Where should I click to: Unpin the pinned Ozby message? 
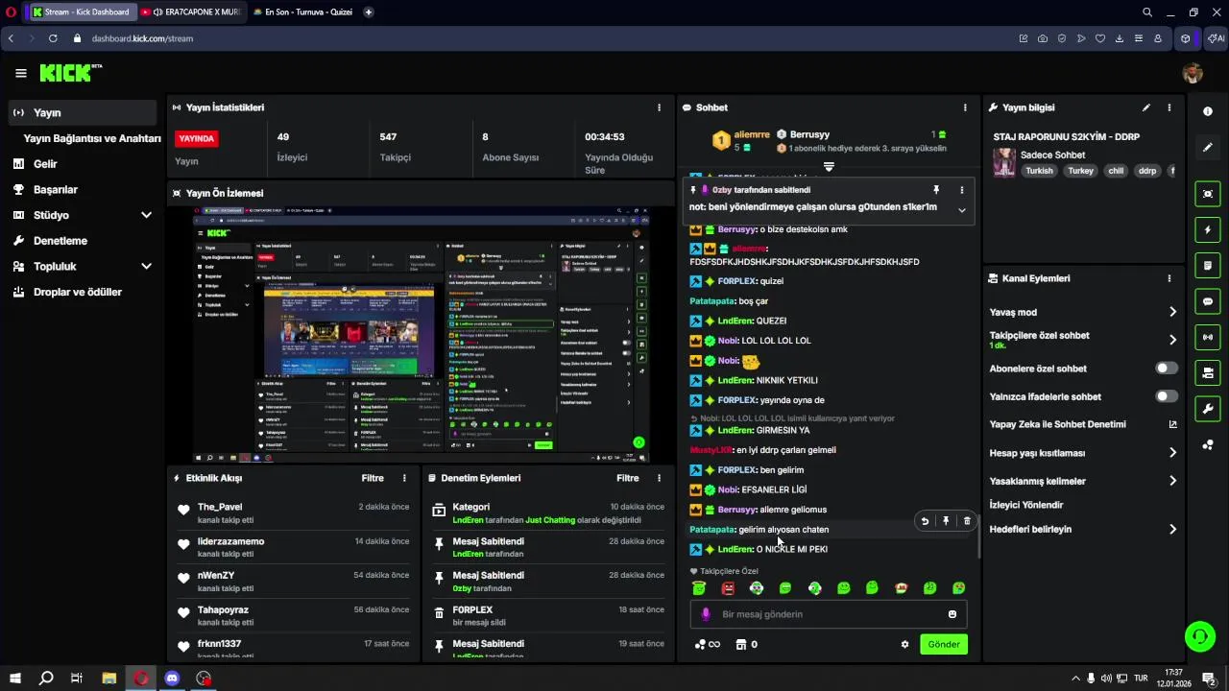pyautogui.click(x=936, y=190)
